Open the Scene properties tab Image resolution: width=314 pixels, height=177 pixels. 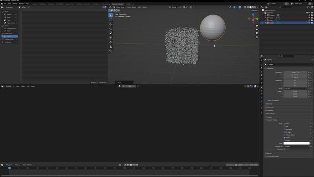[262, 75]
